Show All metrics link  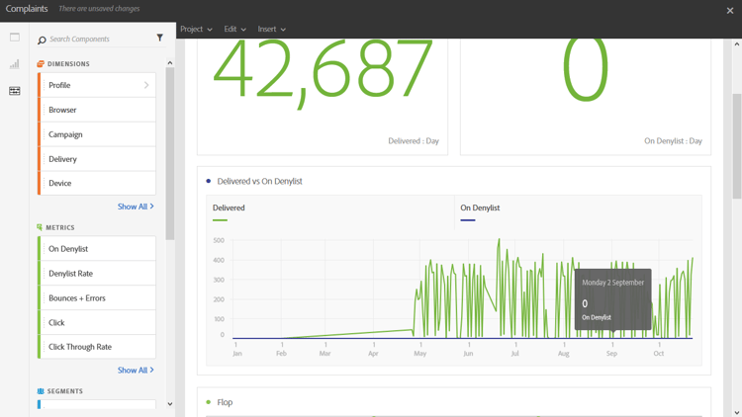point(136,371)
